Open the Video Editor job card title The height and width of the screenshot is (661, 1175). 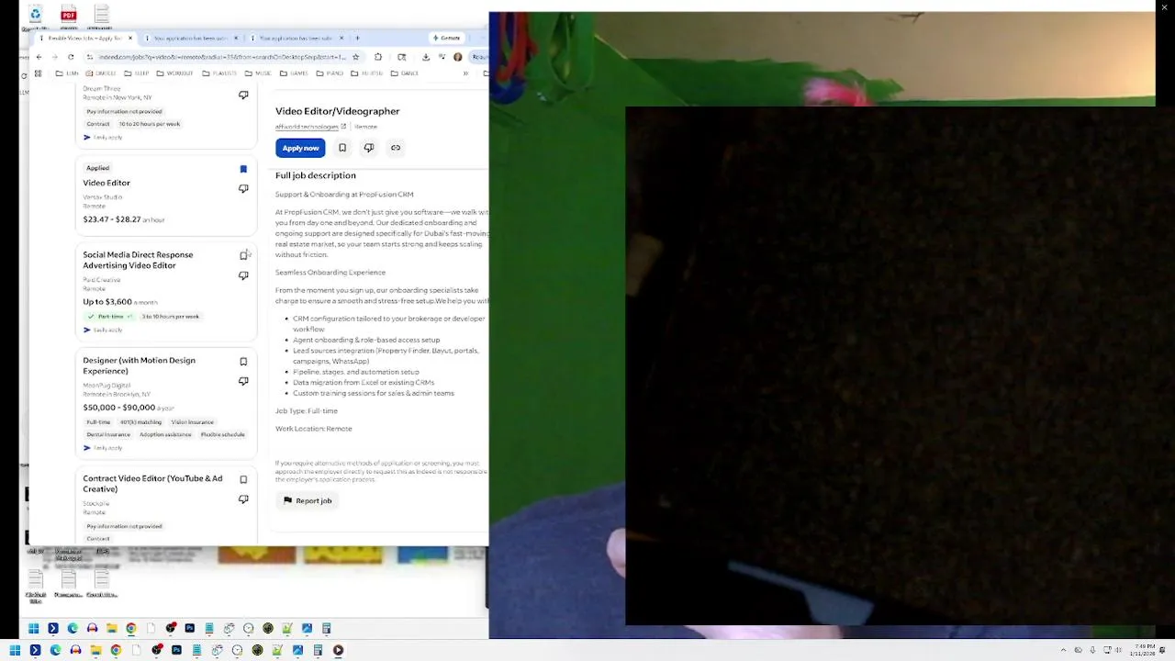coord(106,183)
